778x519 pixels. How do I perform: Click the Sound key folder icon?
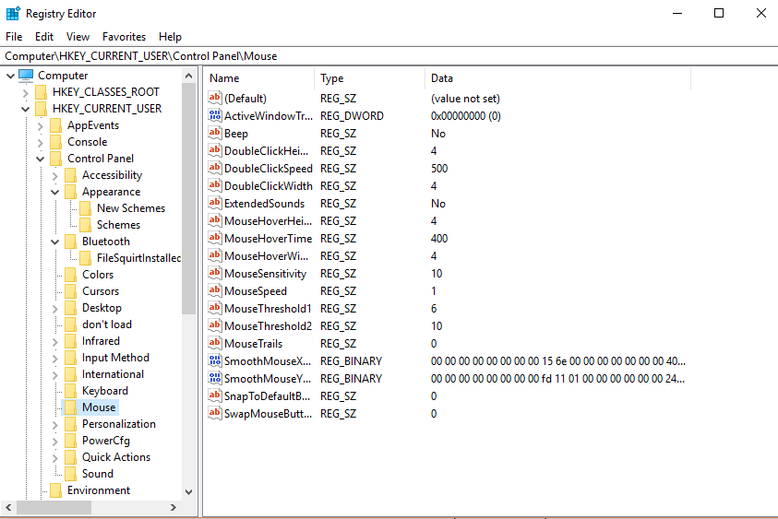pos(70,474)
